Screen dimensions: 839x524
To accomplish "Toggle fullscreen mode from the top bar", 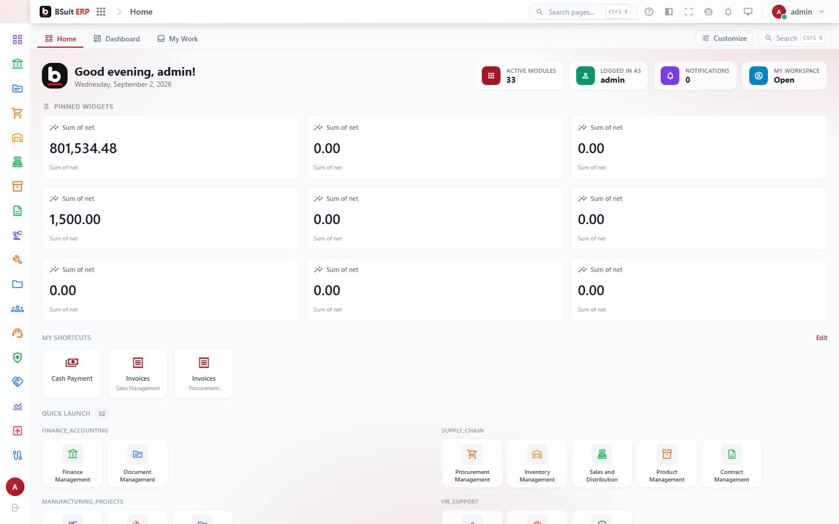I will 689,12.
